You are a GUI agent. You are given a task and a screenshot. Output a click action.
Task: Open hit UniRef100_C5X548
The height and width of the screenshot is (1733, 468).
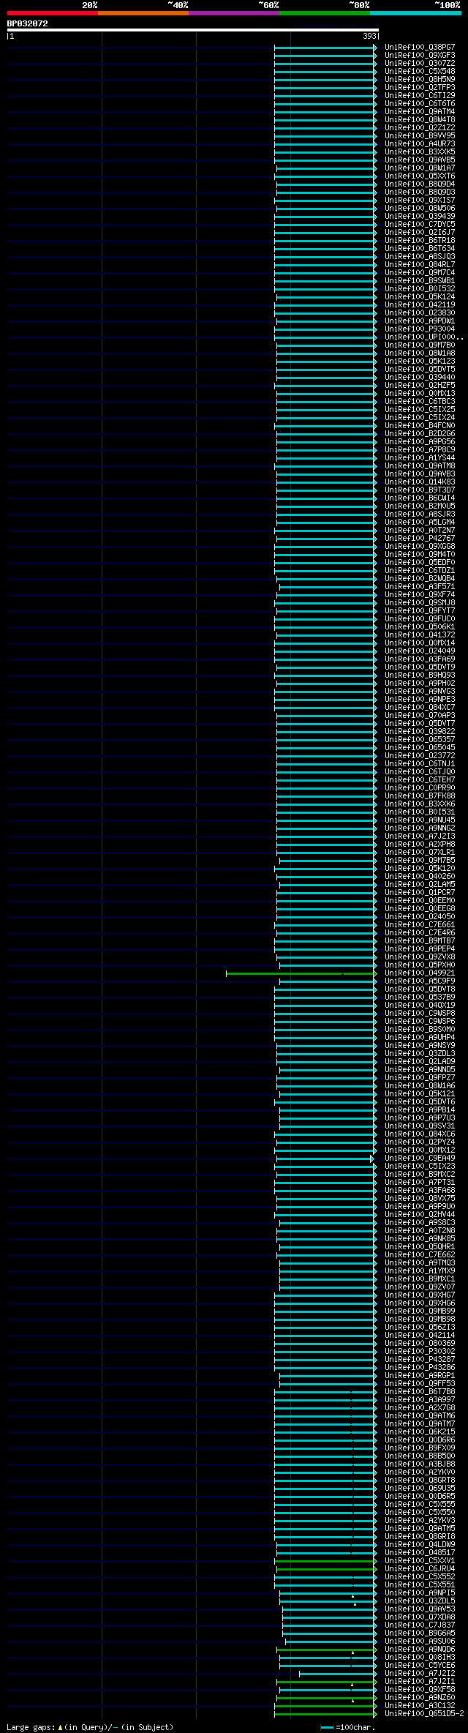coord(420,71)
